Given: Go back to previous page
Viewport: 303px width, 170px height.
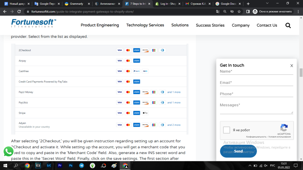Looking at the screenshot, I should [5, 12].
